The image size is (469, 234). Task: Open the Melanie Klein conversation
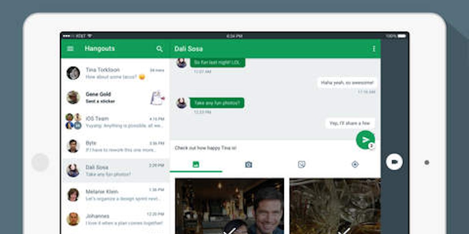click(x=115, y=195)
